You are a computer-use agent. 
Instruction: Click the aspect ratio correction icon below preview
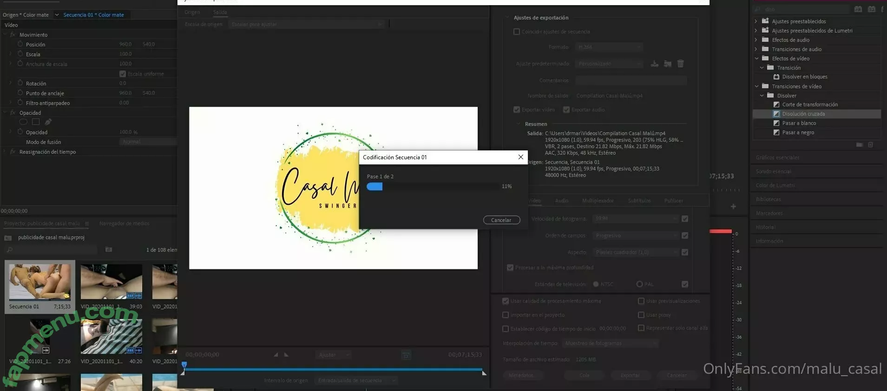click(x=406, y=355)
